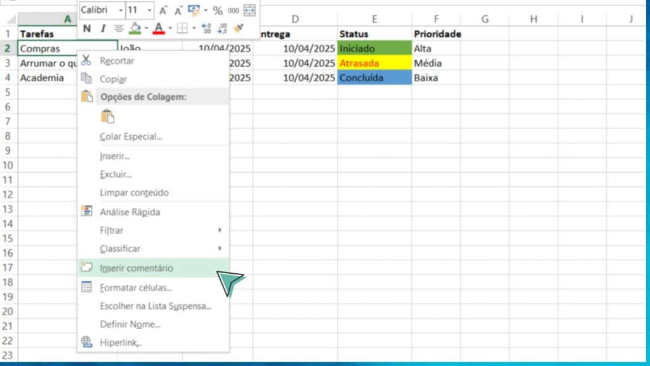This screenshot has height=366, width=650.
Task: Expand the Classificar submenu
Action: (x=154, y=248)
